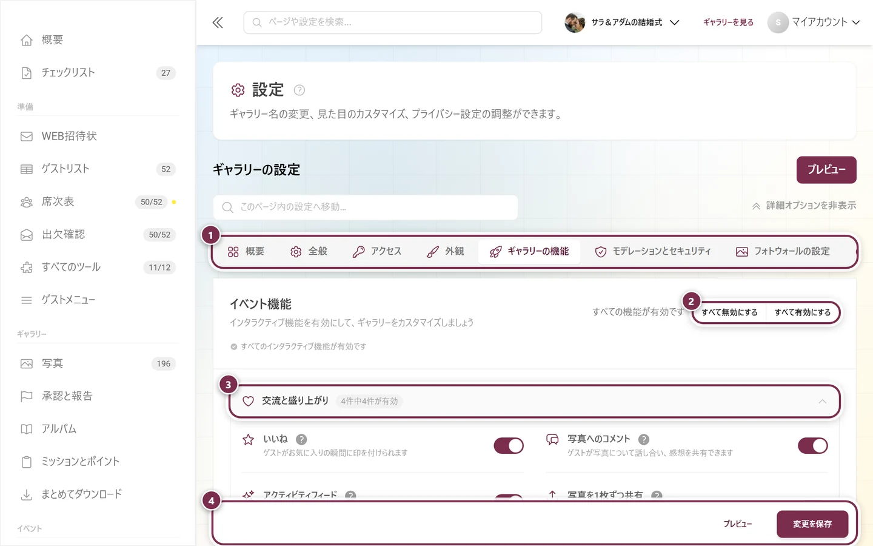Click the help icon beside 設定 title
This screenshot has width=873, height=546.
tap(299, 90)
